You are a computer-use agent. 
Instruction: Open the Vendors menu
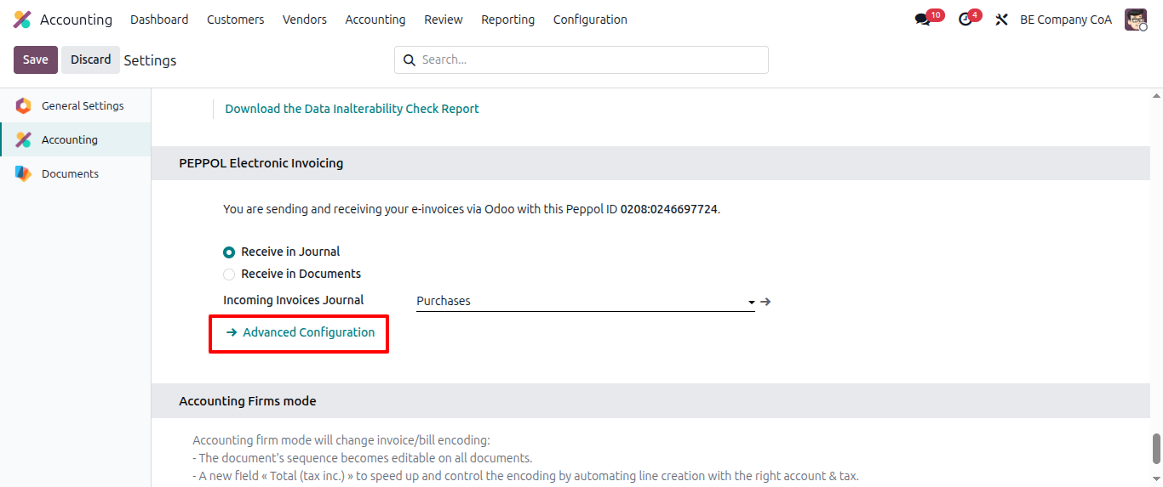(x=305, y=20)
